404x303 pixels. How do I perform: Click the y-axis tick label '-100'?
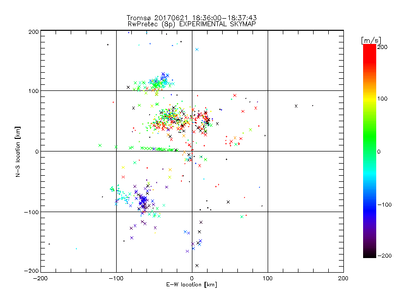(x=31, y=212)
